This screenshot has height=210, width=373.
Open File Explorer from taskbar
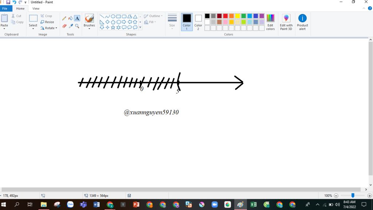click(x=44, y=204)
